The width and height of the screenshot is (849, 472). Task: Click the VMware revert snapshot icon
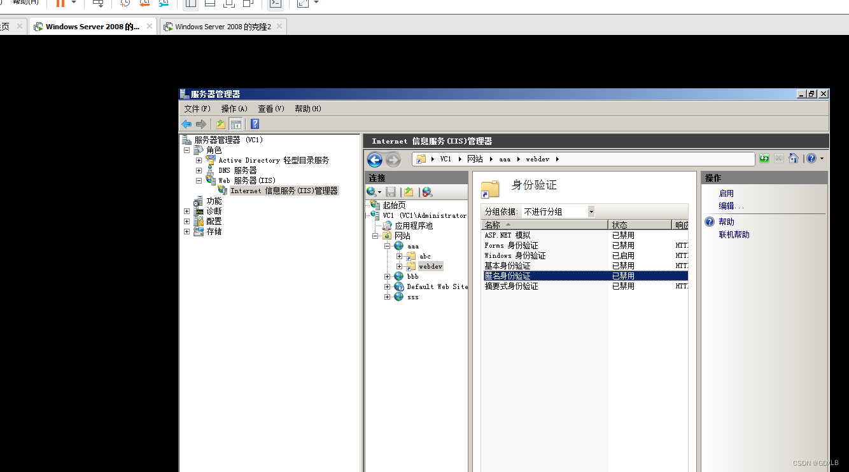pyautogui.click(x=144, y=3)
